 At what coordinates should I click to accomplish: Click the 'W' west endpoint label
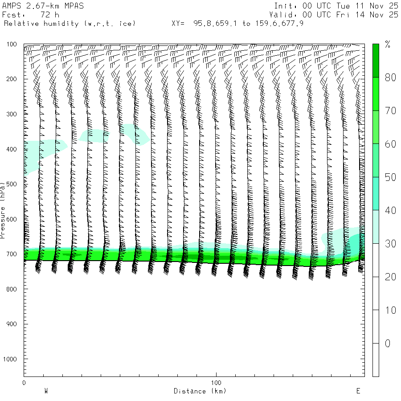[x=46, y=391]
